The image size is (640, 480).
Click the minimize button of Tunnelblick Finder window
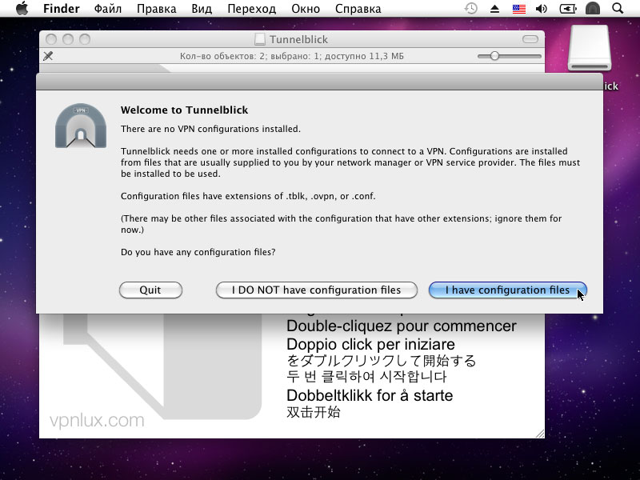68,39
